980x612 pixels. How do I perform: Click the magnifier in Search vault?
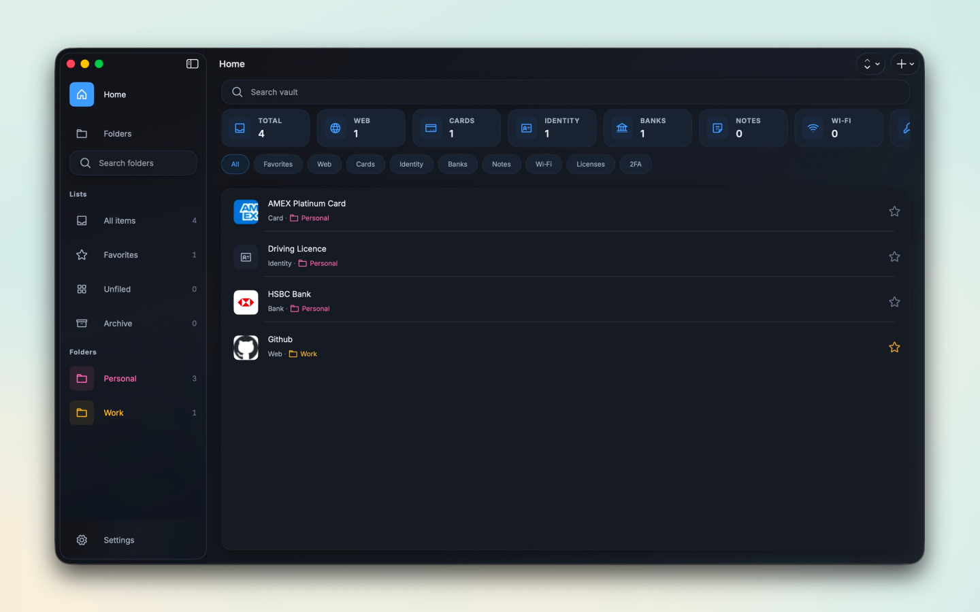tap(238, 92)
